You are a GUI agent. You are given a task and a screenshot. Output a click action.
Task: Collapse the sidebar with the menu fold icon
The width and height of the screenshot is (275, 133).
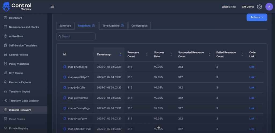coord(52,6)
